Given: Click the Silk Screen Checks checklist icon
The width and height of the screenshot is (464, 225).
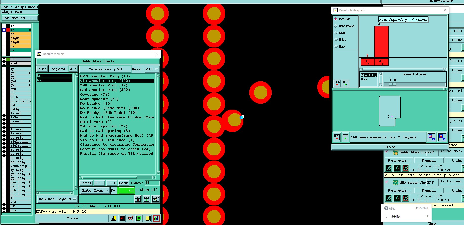Looking at the screenshot, I should coord(396,182).
